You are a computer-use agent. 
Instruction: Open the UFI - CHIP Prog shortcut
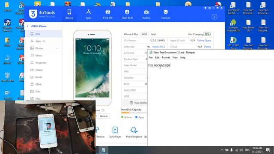click(233, 43)
